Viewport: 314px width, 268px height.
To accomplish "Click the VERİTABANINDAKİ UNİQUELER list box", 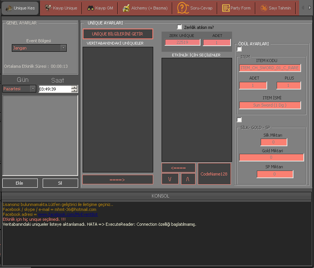I will click(x=118, y=110).
